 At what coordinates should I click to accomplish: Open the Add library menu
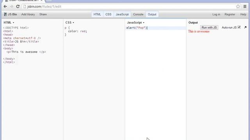pyautogui.click(x=28, y=14)
